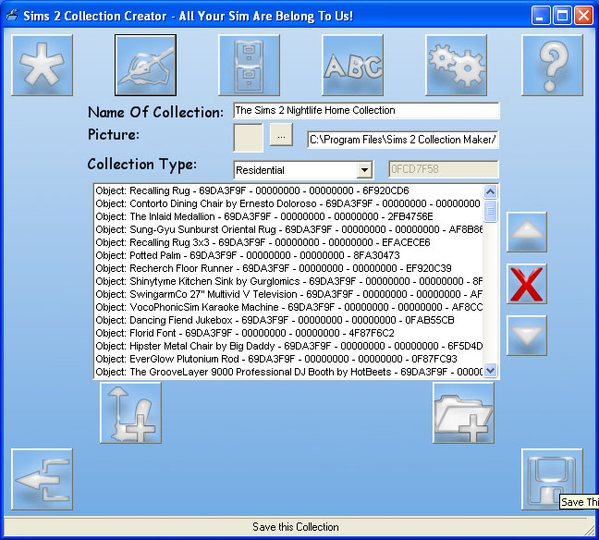Select the Potted Palm object row
599x540 pixels.
288,255
